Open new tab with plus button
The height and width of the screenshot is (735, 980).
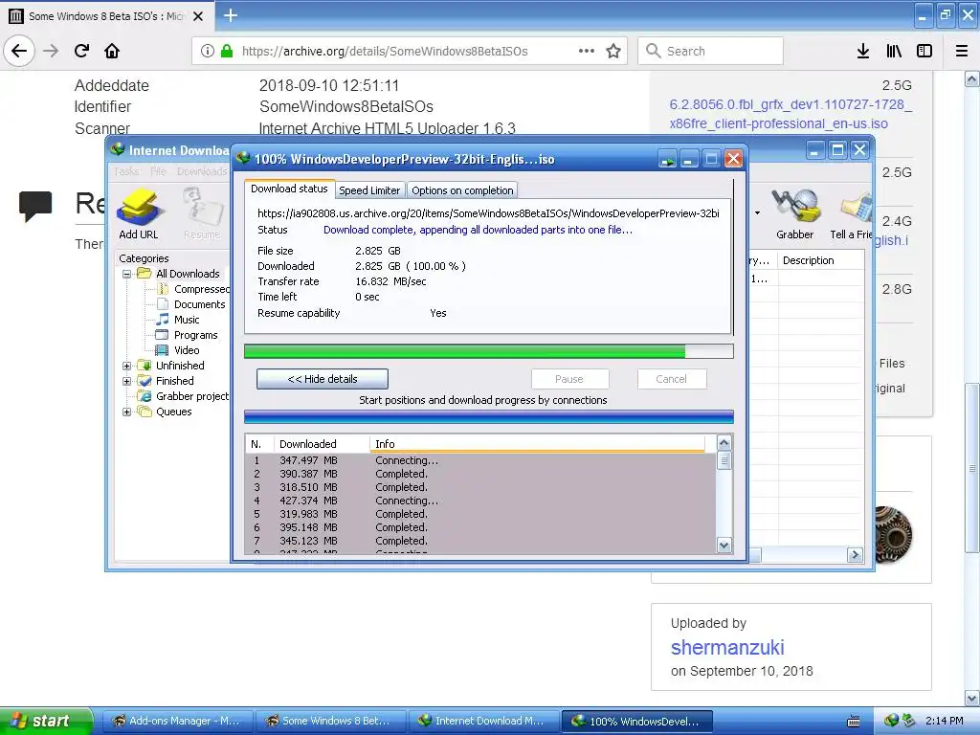tap(230, 15)
